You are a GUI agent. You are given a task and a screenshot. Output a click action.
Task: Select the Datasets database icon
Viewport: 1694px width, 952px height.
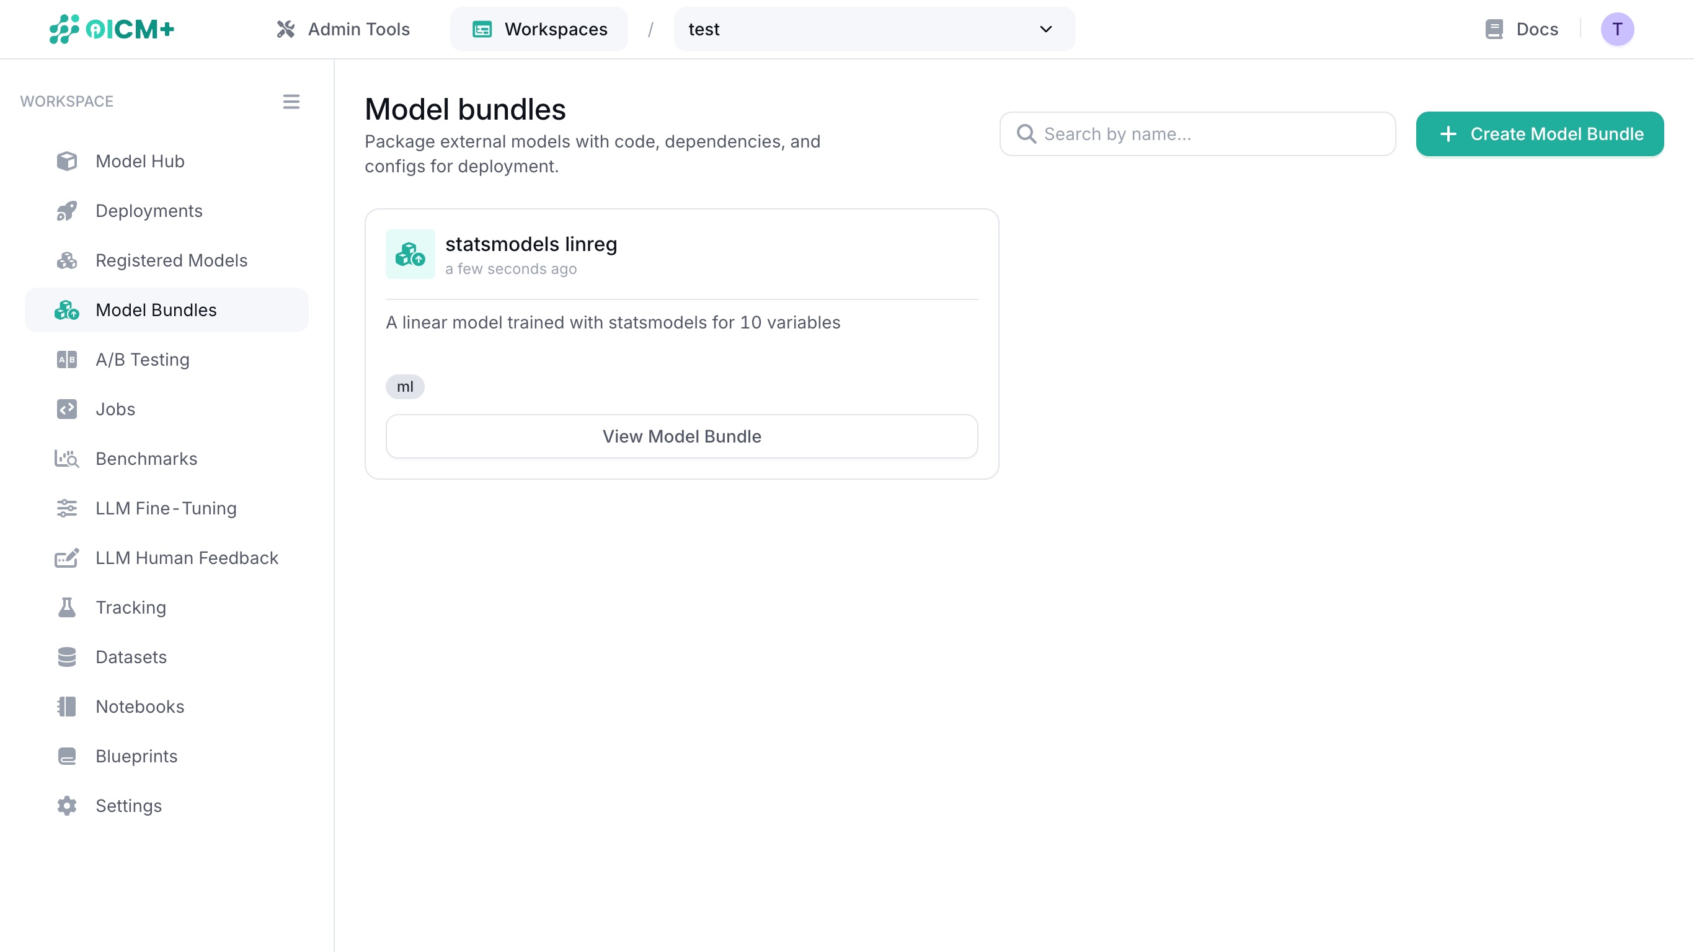(66, 657)
